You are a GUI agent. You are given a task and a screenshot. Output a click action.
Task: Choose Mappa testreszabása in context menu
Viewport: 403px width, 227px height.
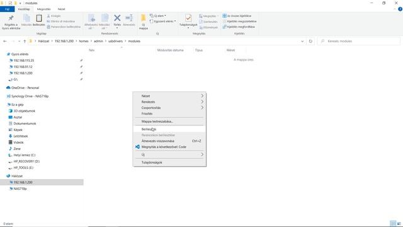pos(169,122)
